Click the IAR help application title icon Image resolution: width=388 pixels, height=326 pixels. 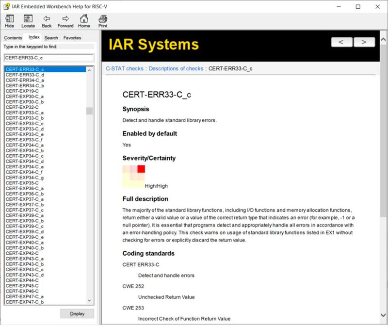tap(7, 6)
